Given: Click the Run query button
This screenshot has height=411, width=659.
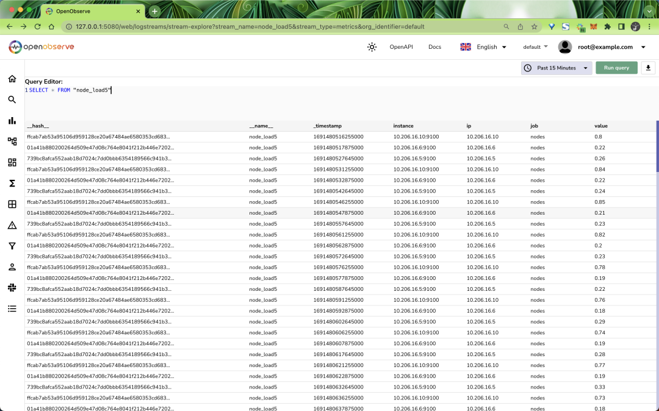Looking at the screenshot, I should point(616,68).
